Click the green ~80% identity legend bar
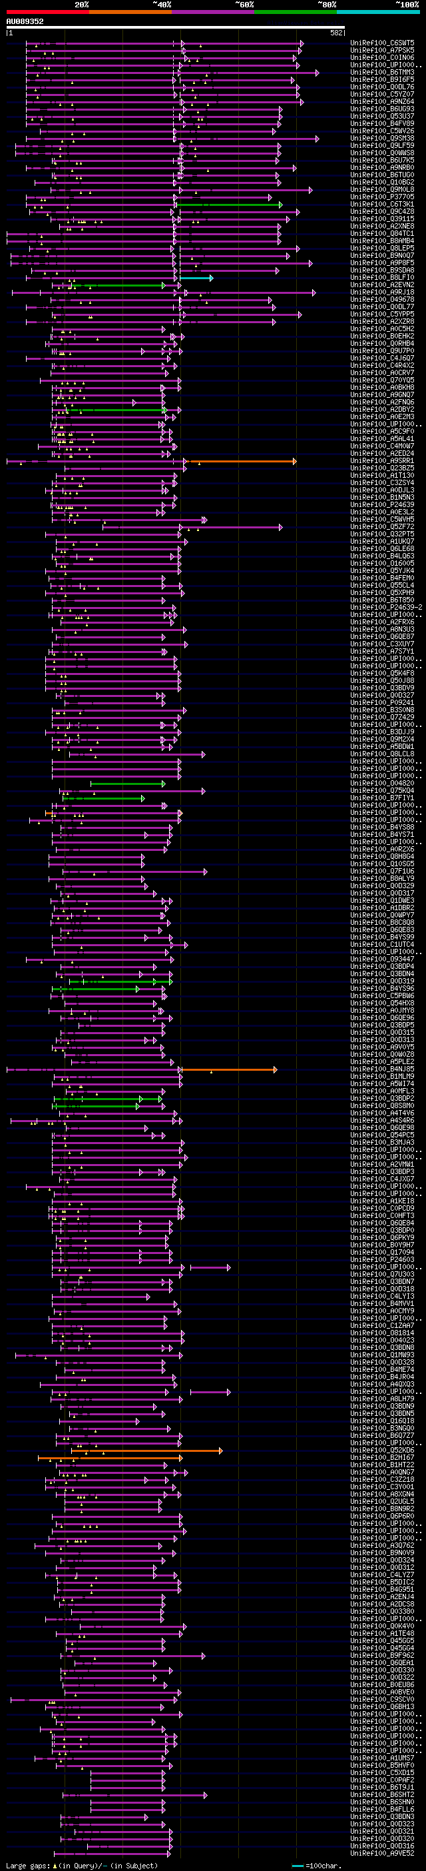426x1871 pixels. (296, 13)
